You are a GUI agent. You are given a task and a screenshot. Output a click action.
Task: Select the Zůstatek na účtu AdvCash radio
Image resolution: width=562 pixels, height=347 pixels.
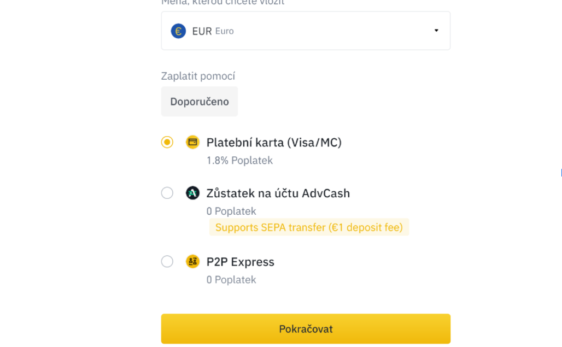[x=167, y=193]
